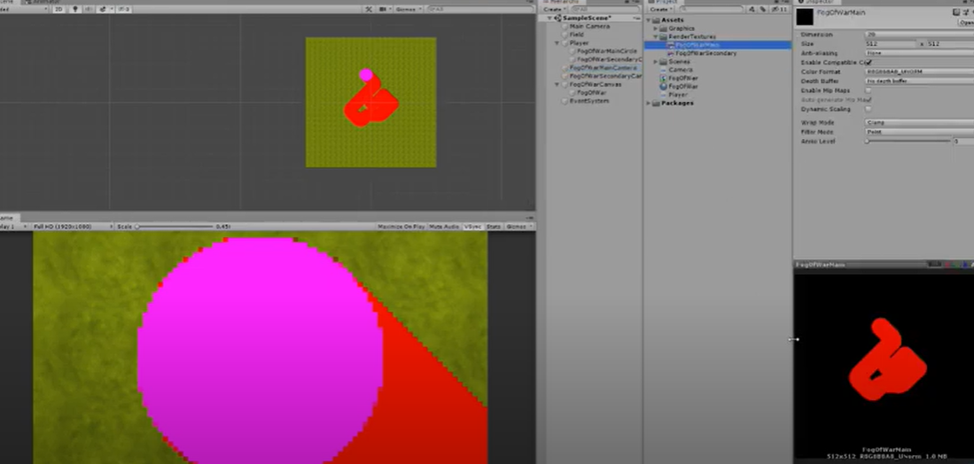Screen dimensions: 974x464
Task: Collapse the RenderTextures folder
Action: click(655, 36)
